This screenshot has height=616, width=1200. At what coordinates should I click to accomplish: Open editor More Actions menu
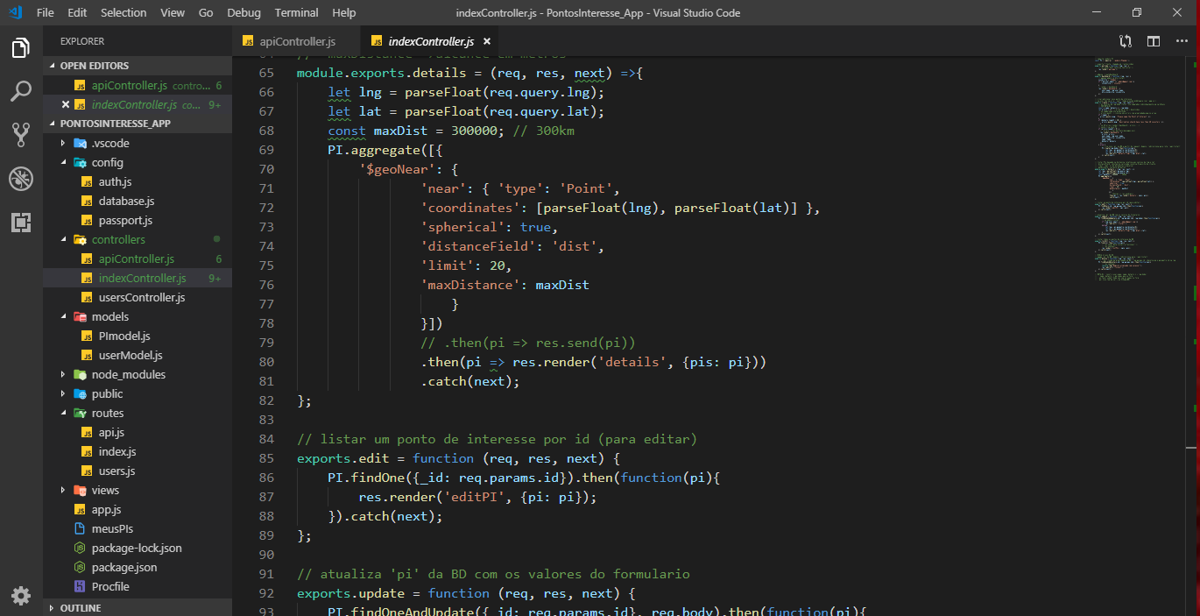click(1182, 40)
